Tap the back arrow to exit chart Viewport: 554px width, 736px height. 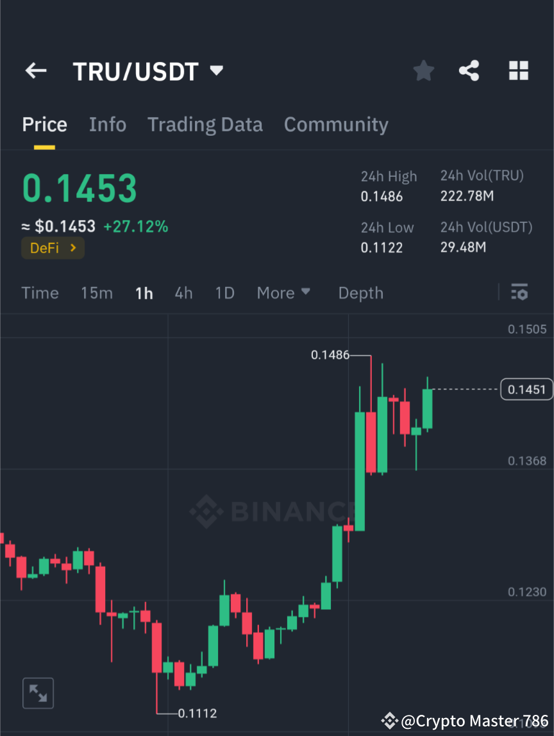(35, 70)
